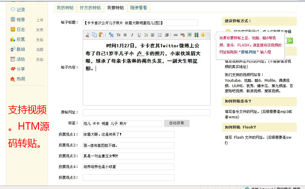This screenshot has height=189, width=305.
Task: Open 热闹 in the sidebar
Action: pos(21,79)
